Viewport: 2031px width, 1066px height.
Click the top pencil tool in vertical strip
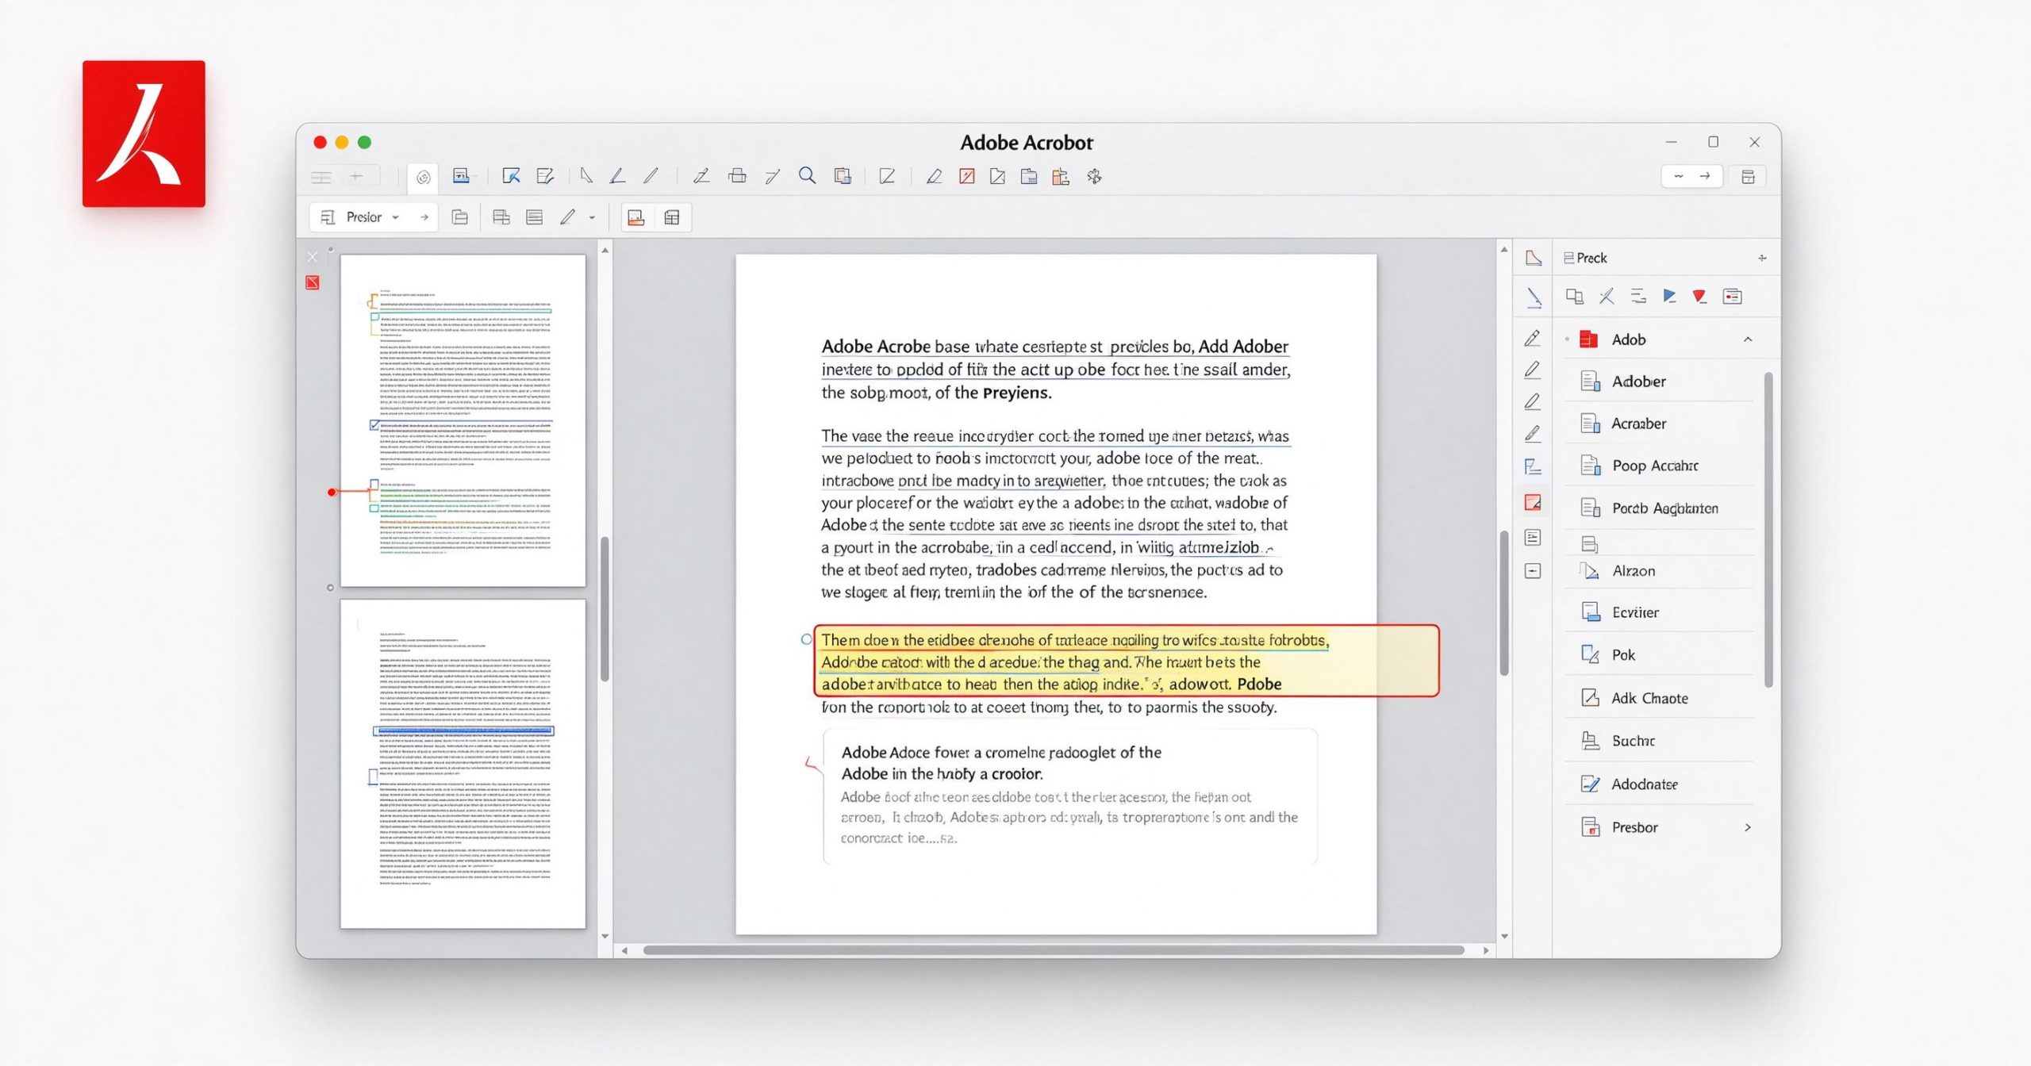[x=1533, y=339]
